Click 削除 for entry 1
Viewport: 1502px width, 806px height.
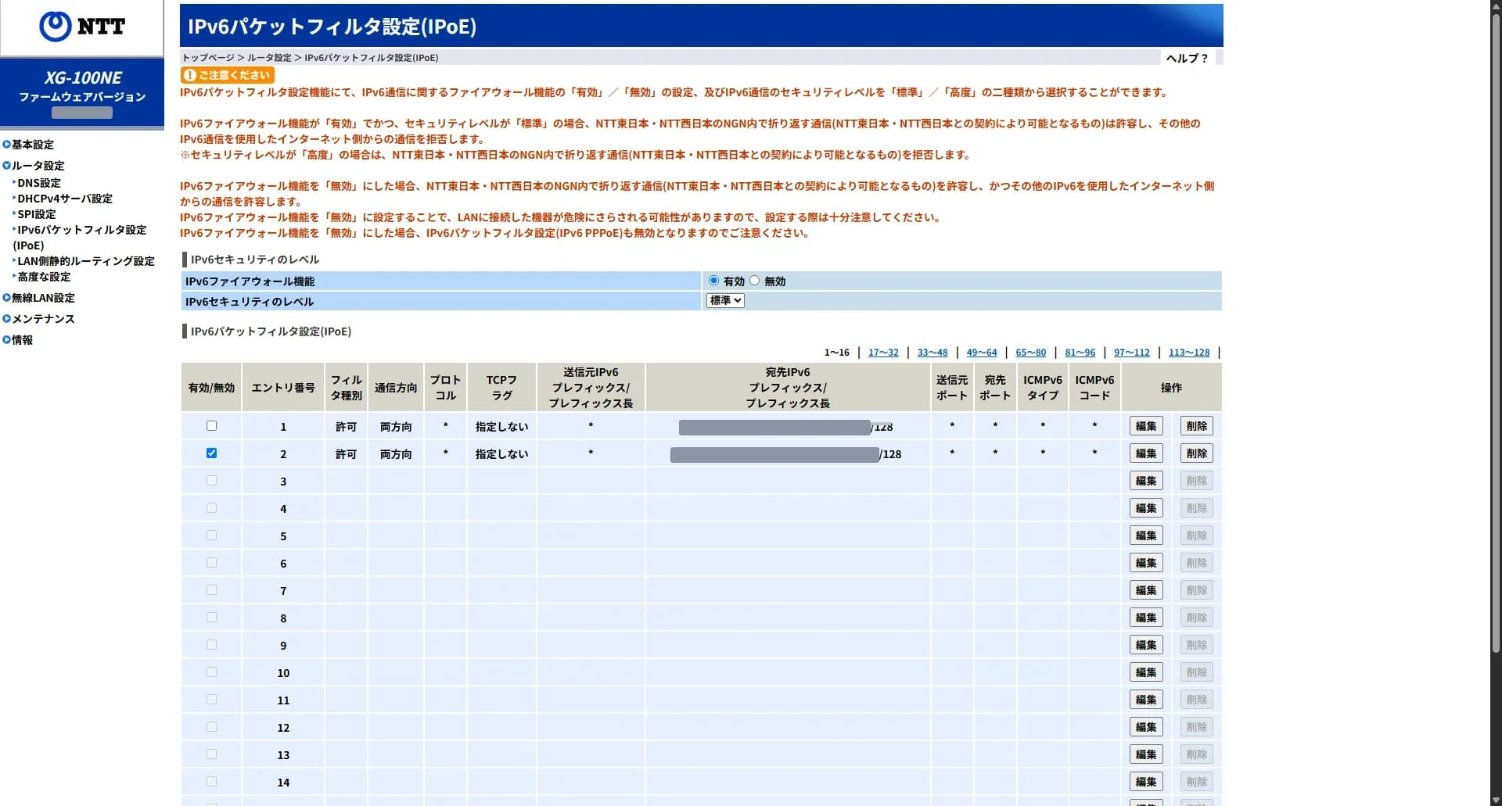(x=1197, y=426)
